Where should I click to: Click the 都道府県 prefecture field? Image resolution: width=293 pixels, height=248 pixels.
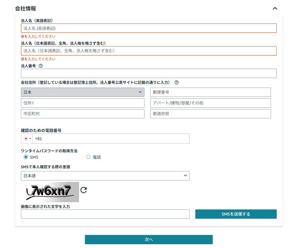click(x=210, y=114)
